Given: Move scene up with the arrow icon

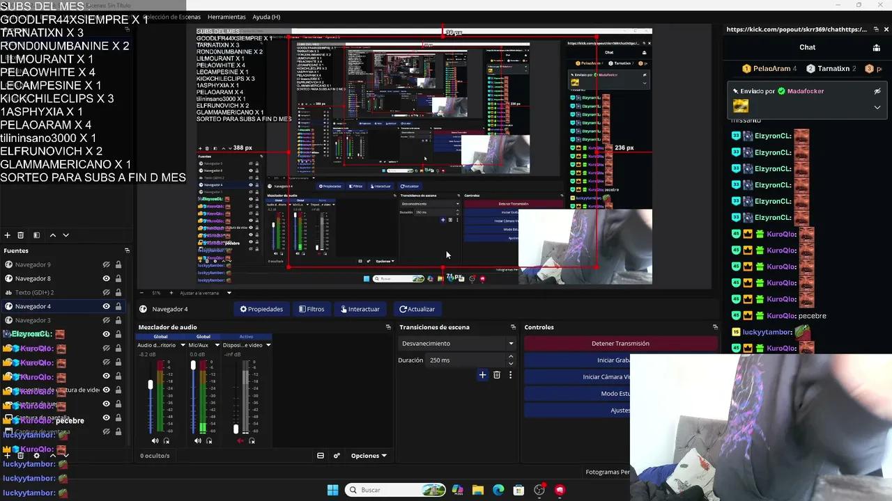Looking at the screenshot, I should tap(52, 235).
